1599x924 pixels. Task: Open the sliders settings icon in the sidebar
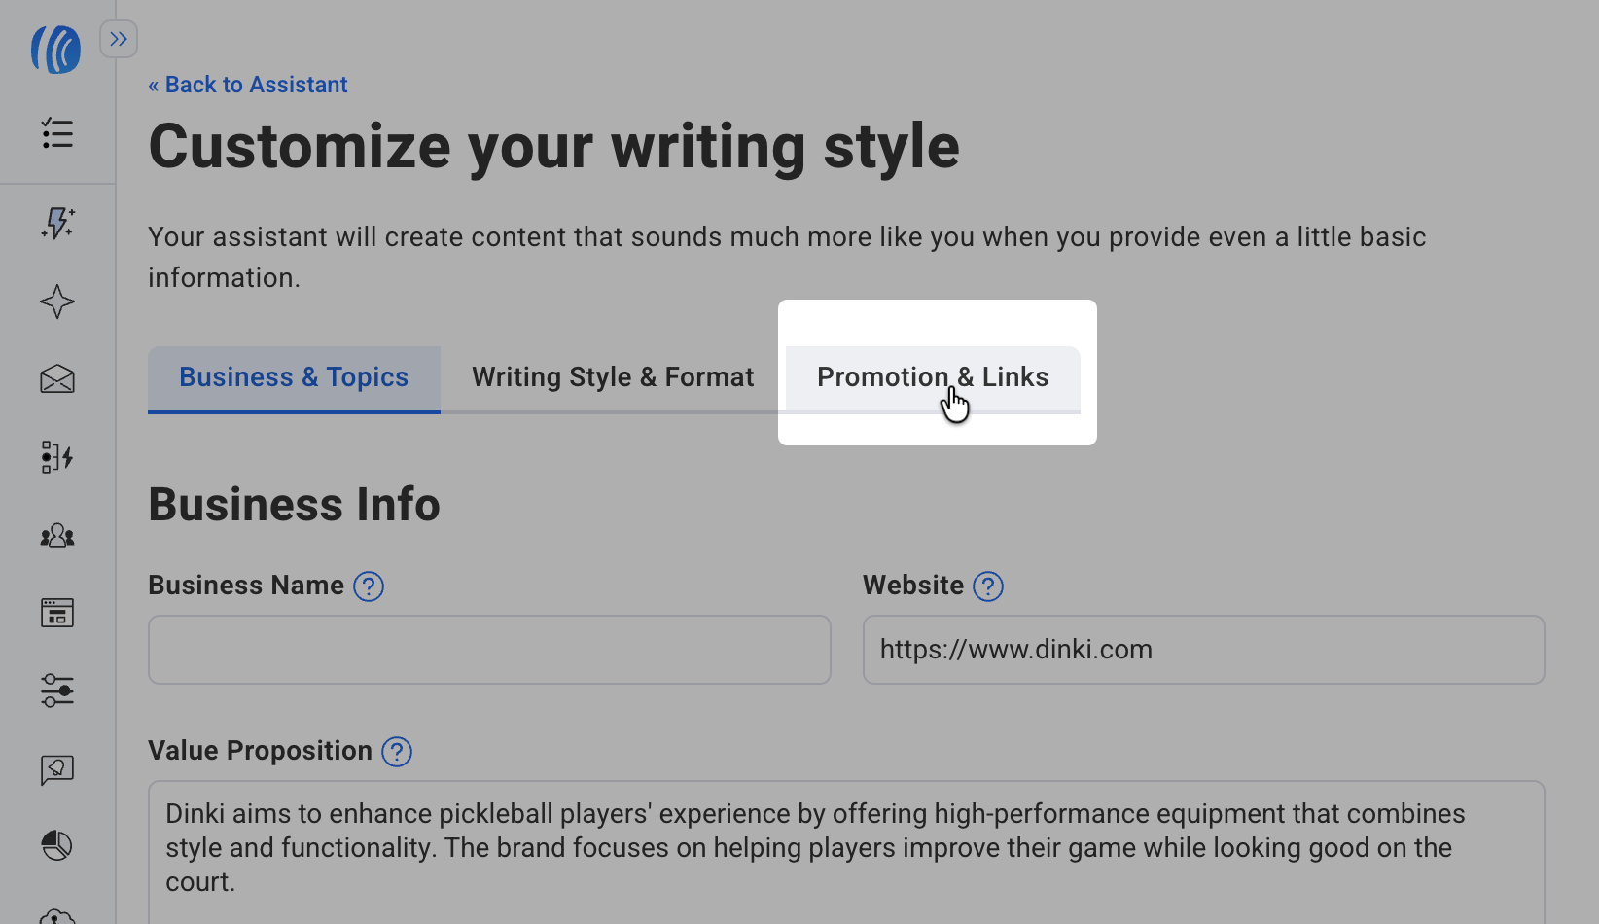tap(57, 691)
